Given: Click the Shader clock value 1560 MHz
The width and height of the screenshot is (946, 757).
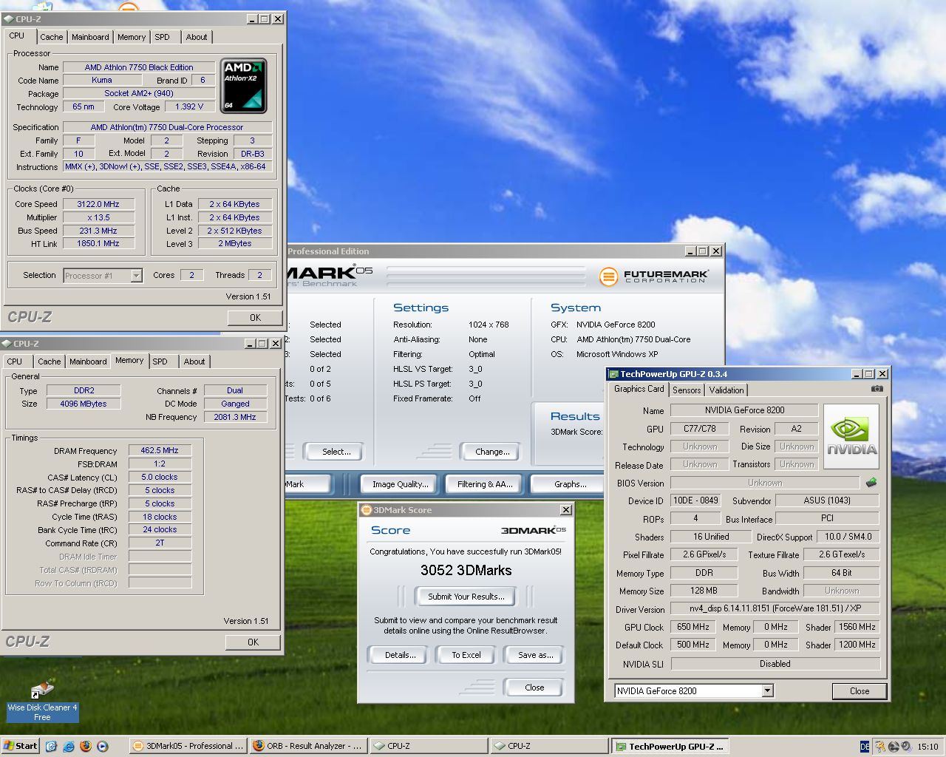Looking at the screenshot, I should (x=857, y=627).
